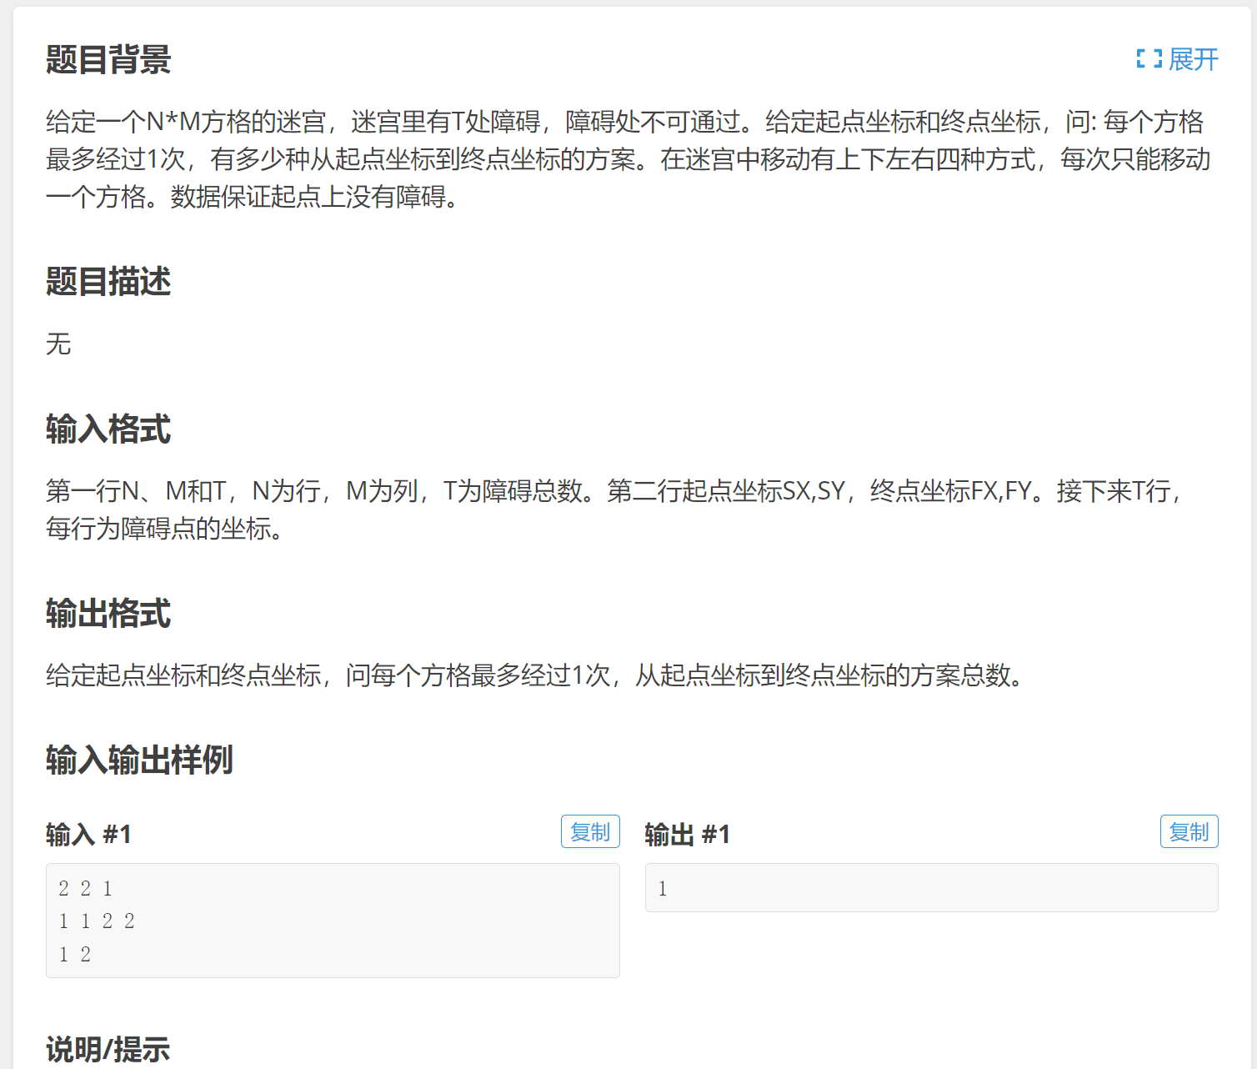Copy the input sample via its 复制 control

point(590,831)
